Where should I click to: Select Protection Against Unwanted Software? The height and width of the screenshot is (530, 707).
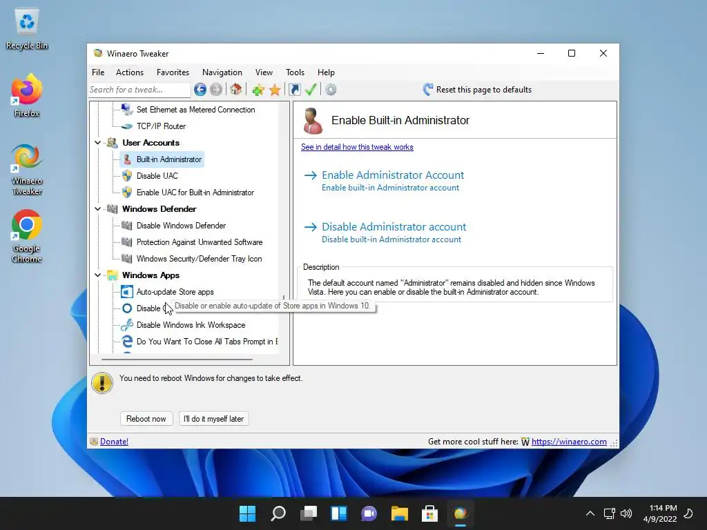click(x=200, y=242)
